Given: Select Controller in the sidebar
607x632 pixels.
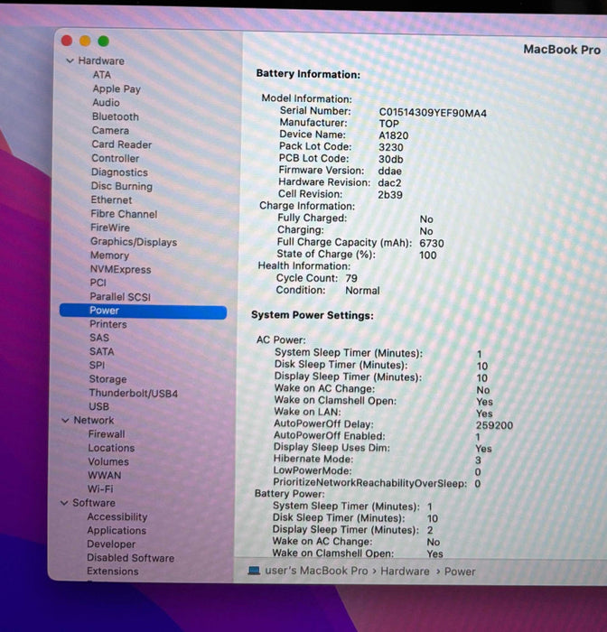Looking at the screenshot, I should (x=116, y=158).
